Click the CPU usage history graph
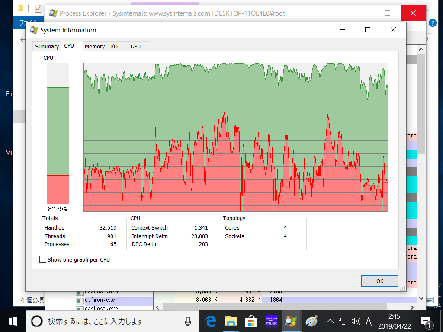 [x=236, y=137]
